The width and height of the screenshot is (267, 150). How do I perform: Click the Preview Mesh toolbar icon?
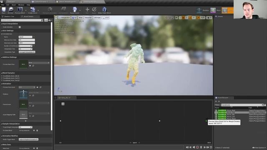click(20, 10)
